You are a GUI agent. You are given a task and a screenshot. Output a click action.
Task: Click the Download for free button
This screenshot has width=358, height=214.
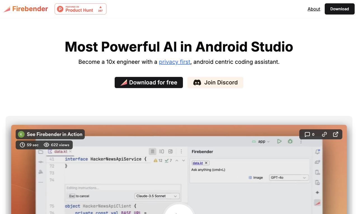(149, 82)
